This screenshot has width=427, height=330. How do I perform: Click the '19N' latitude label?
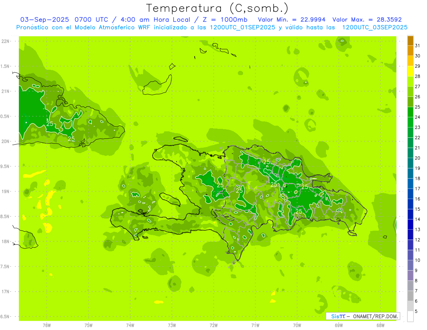pyautogui.click(x=6, y=192)
